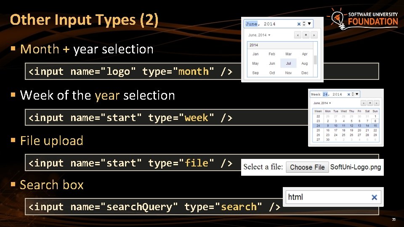Select Apr in the month picker
Viewport: 404px width, 227px height.
click(305, 54)
